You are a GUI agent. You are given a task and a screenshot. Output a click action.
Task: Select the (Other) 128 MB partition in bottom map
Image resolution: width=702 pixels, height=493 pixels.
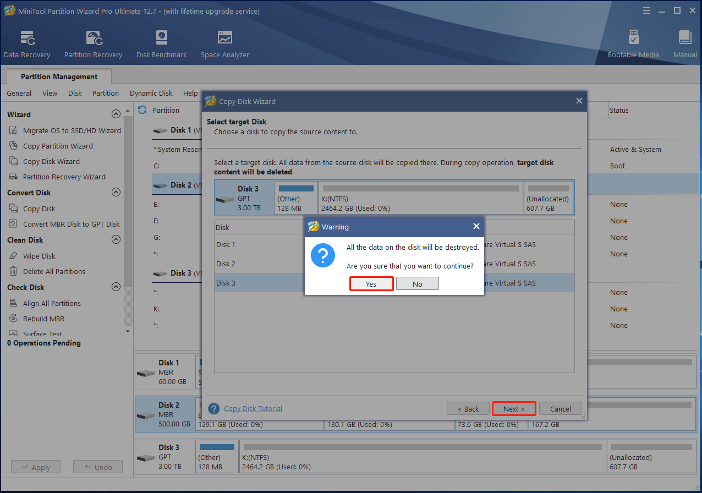click(217, 458)
